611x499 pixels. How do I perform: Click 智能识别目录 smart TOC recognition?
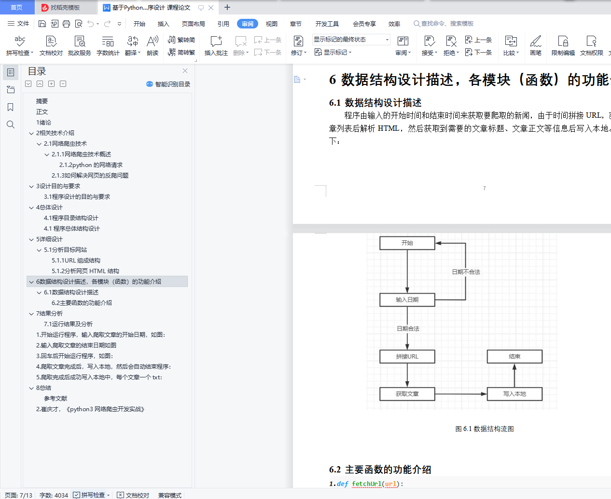pyautogui.click(x=168, y=84)
